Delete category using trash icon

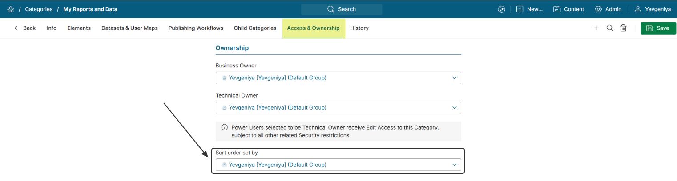pyautogui.click(x=624, y=28)
